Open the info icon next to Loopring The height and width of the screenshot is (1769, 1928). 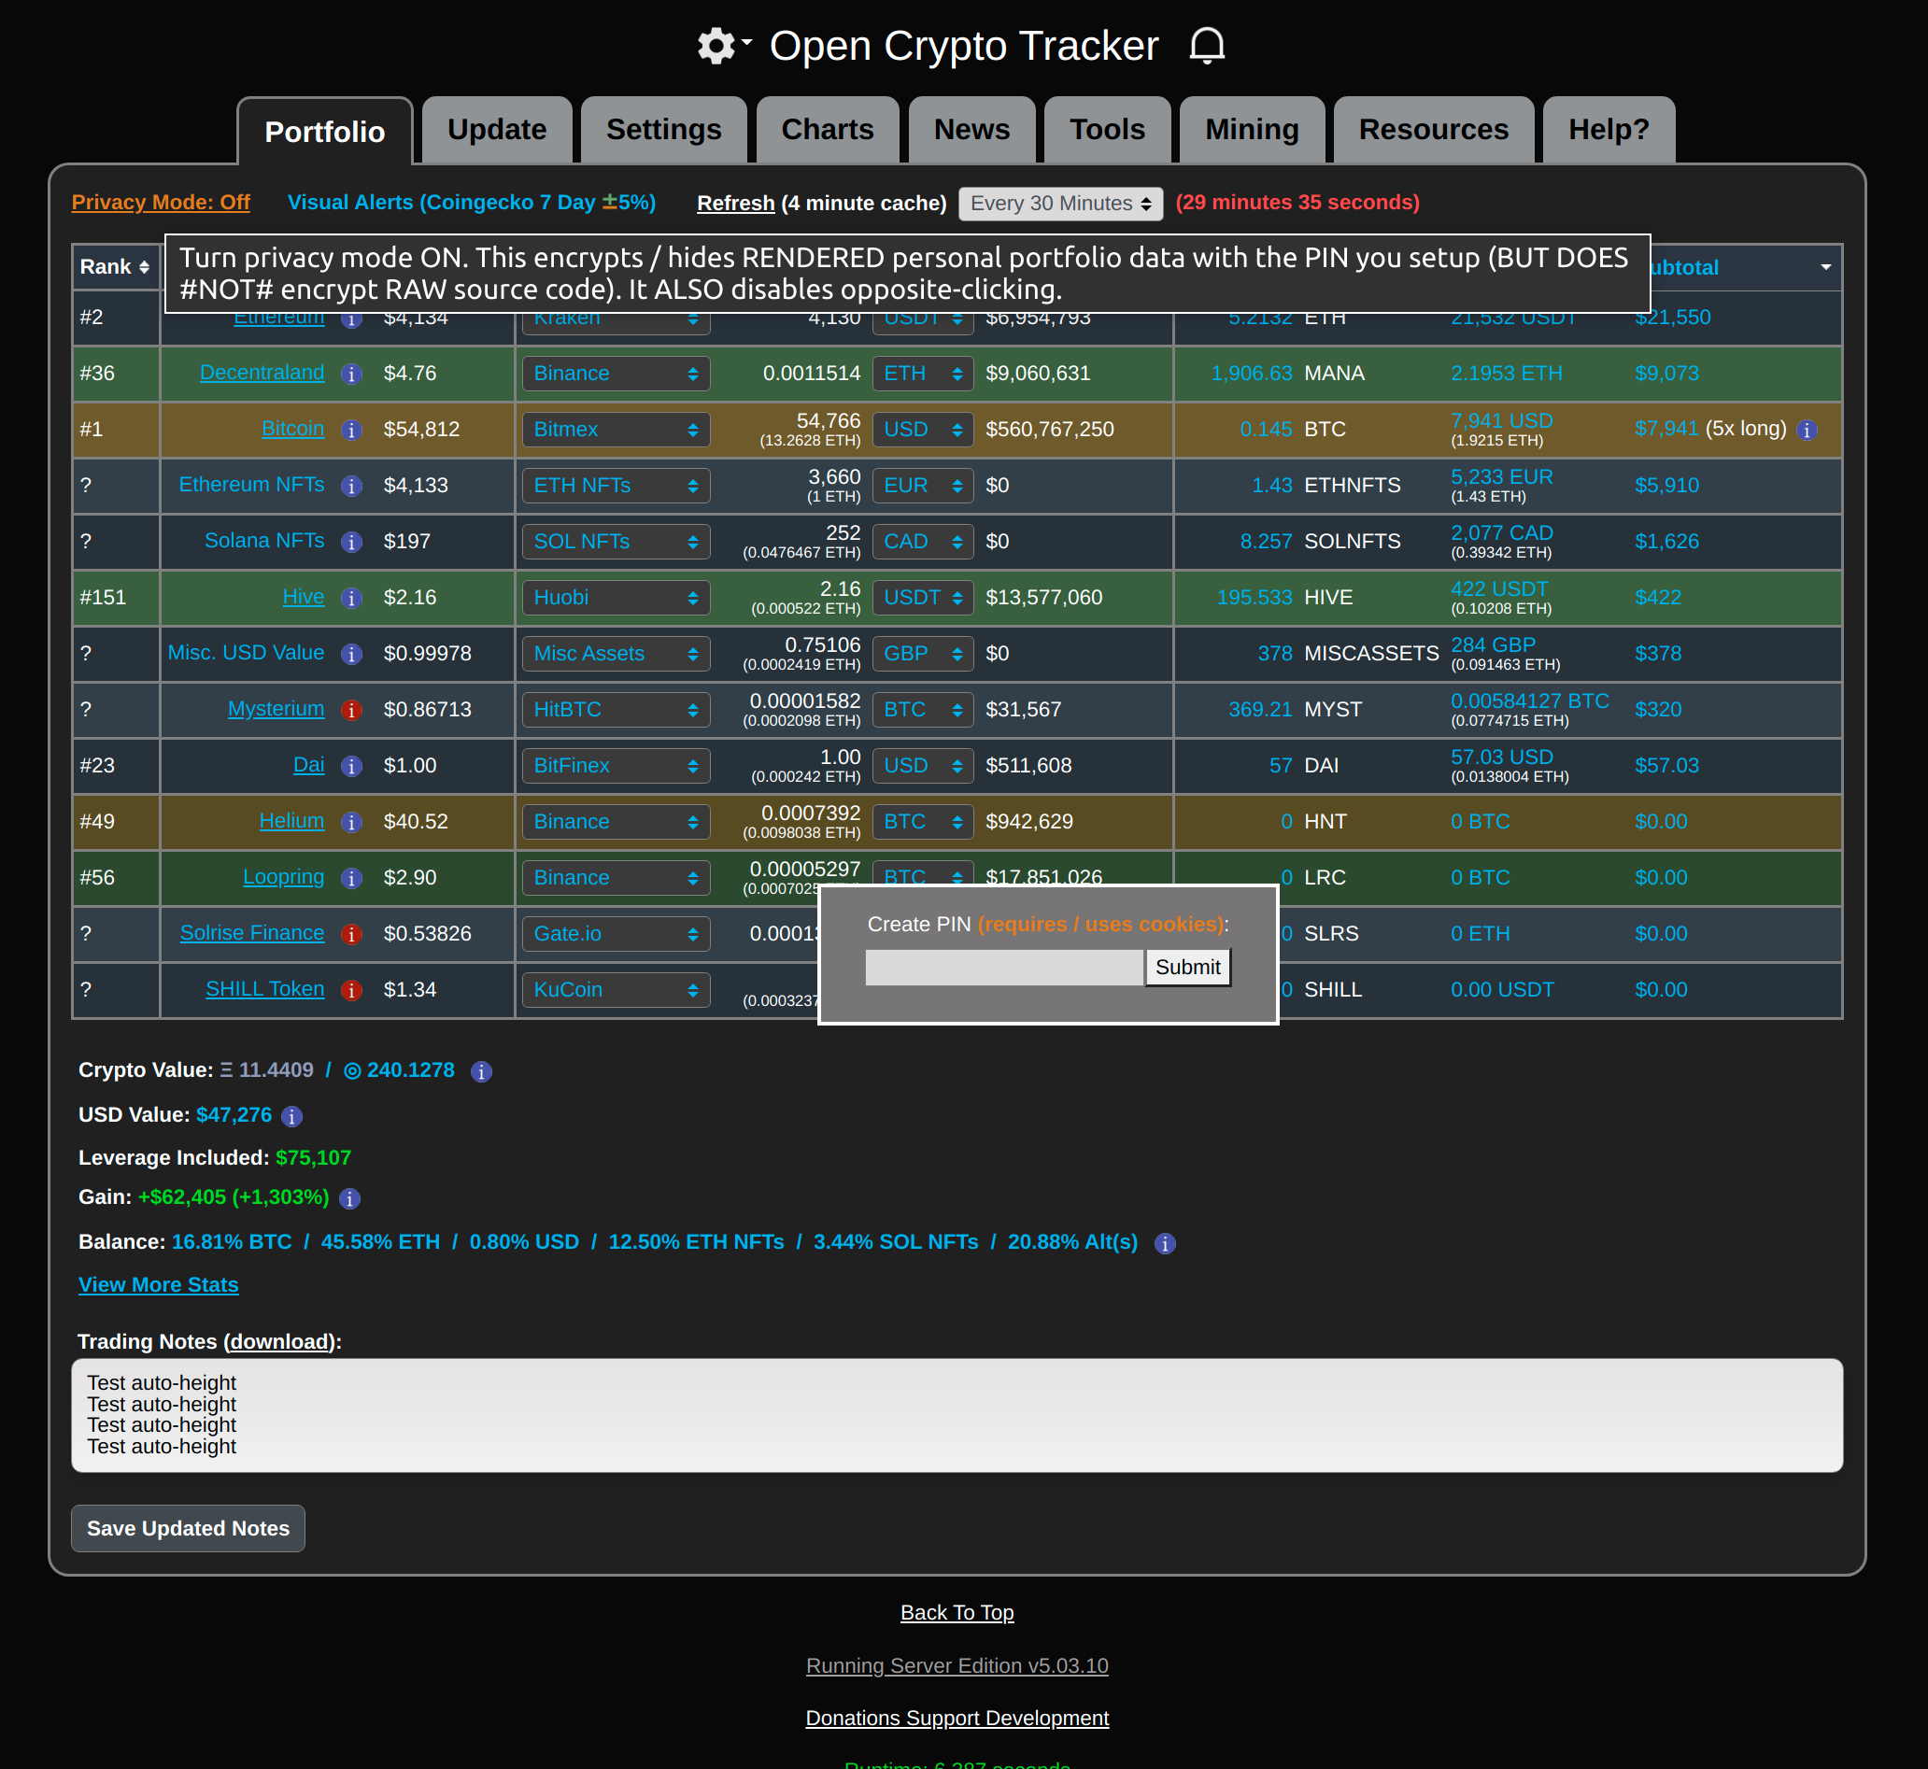coord(351,879)
